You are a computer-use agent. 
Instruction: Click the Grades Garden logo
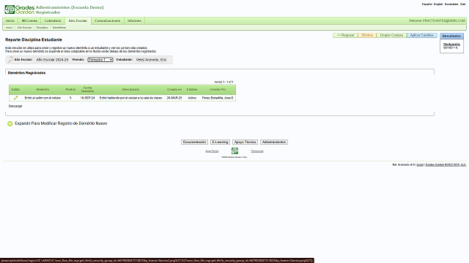pyautogui.click(x=20, y=9)
